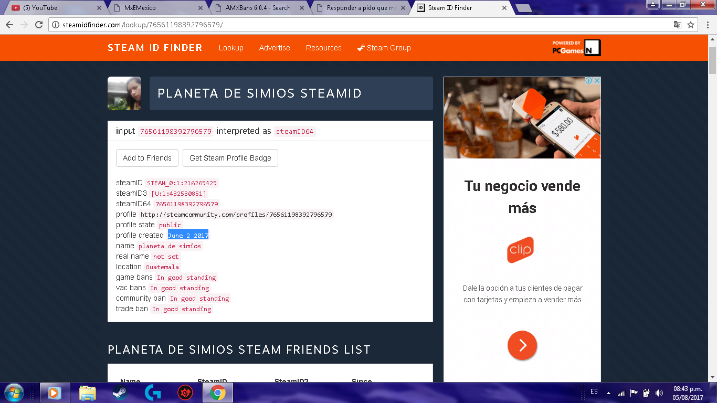The height and width of the screenshot is (403, 717).
Task: Click the STEAM ID FINDER site logo
Action: [155, 48]
